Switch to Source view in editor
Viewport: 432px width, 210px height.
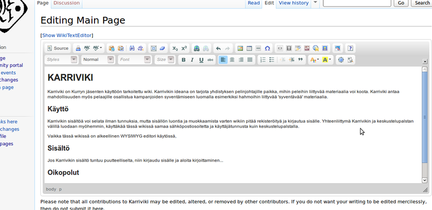pos(58,48)
